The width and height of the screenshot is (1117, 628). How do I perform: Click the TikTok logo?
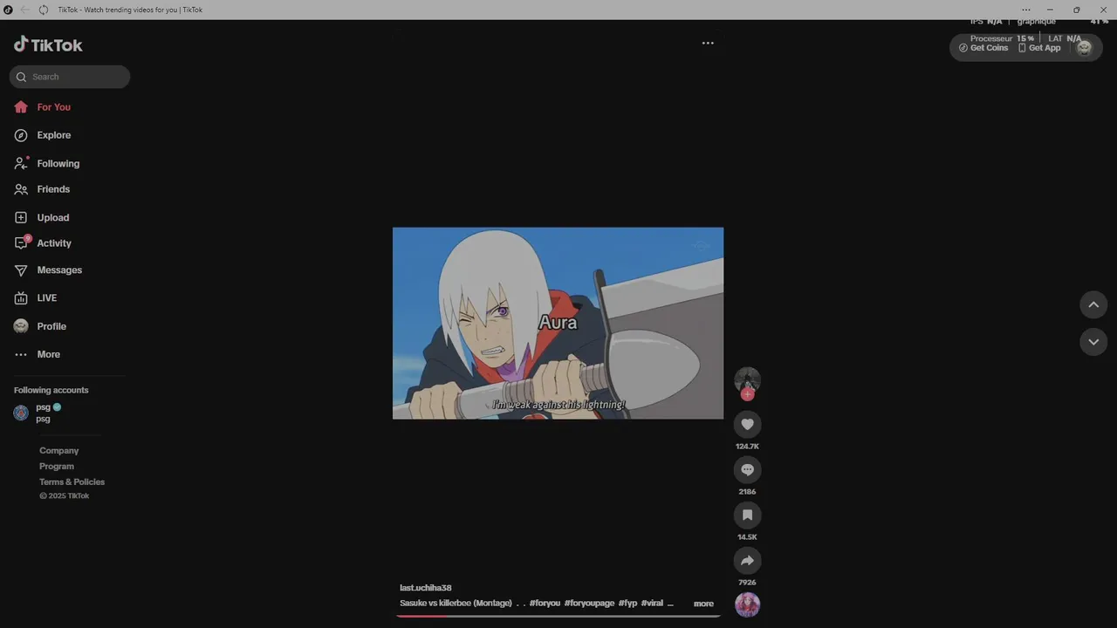48,45
